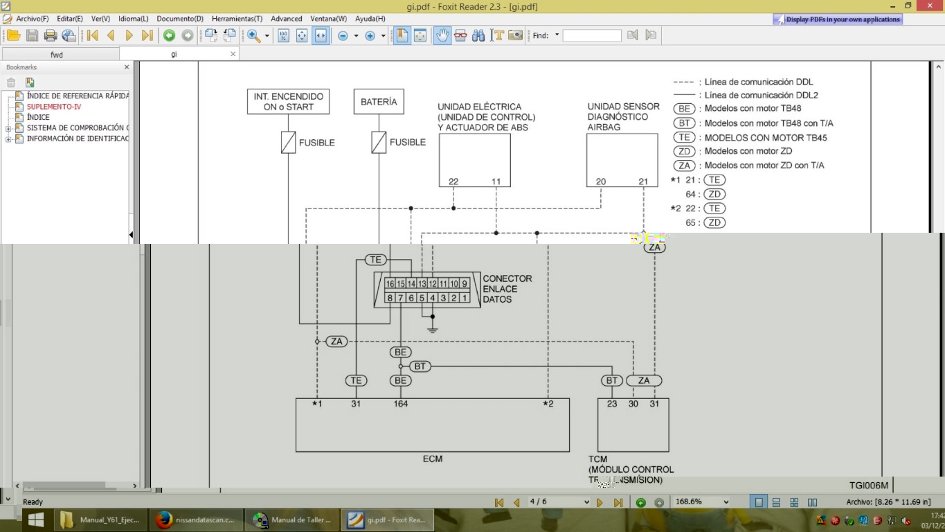This screenshot has width=945, height=532.
Task: Click the Fit Width icon
Action: pos(320,35)
